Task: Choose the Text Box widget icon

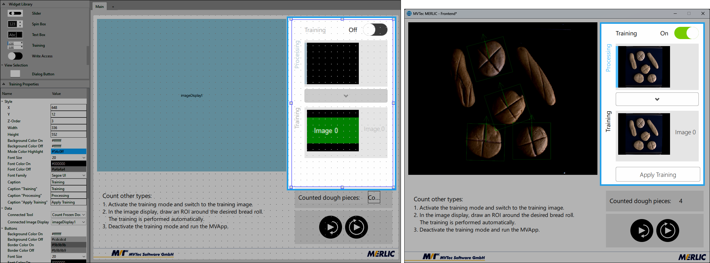Action: click(x=15, y=35)
